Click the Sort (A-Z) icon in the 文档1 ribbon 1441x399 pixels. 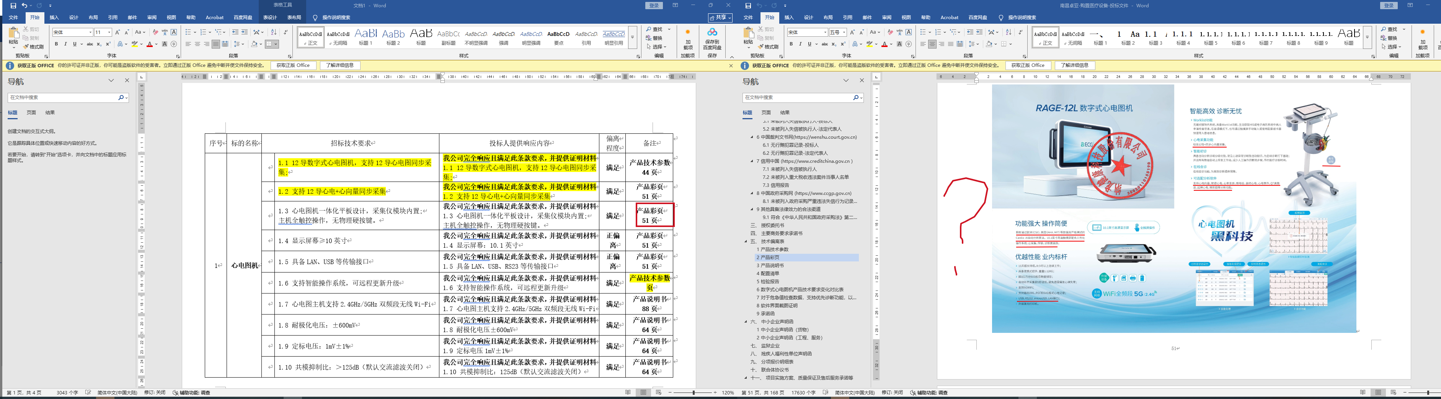pyautogui.click(x=273, y=32)
